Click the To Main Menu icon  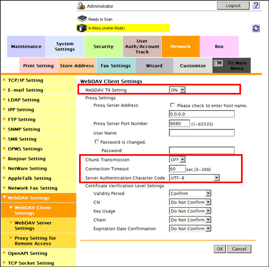tap(218, 63)
